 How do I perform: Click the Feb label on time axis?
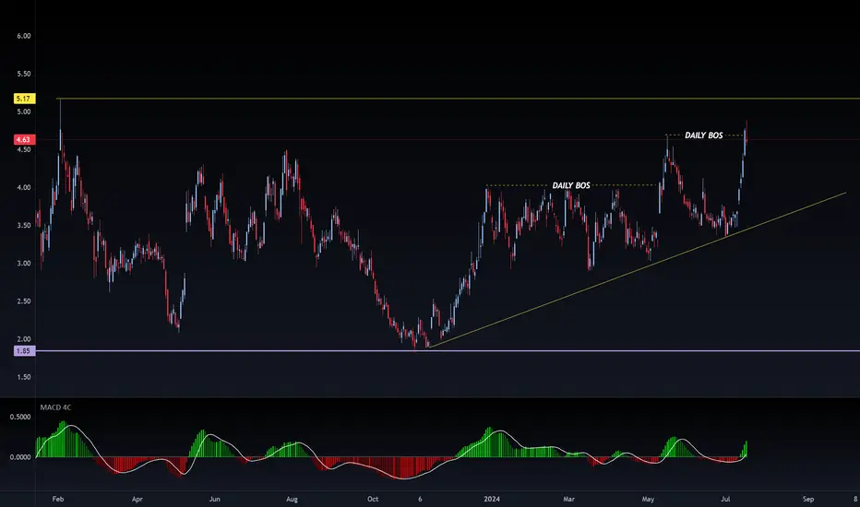click(58, 500)
